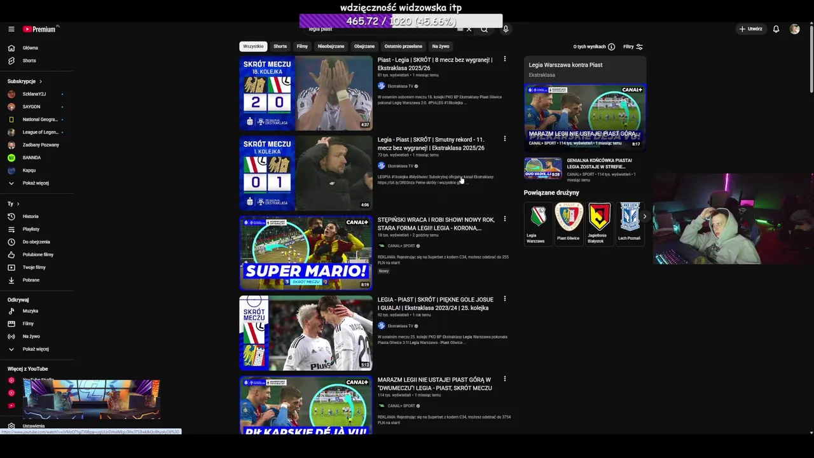Clear the search text with X

point(469,29)
